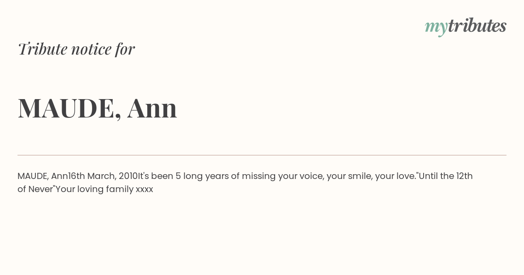Click the horizontal divider line
524x275 pixels.
pos(262,155)
